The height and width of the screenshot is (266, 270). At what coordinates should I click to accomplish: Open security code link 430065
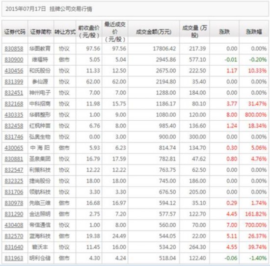pyautogui.click(x=14, y=148)
